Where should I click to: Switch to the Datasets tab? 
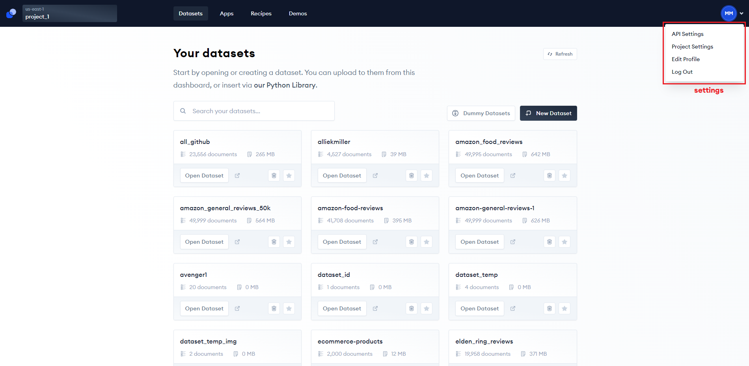[x=191, y=13]
